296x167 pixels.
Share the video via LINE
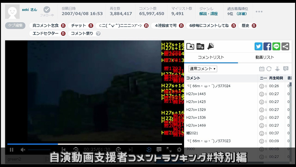tap(276, 46)
